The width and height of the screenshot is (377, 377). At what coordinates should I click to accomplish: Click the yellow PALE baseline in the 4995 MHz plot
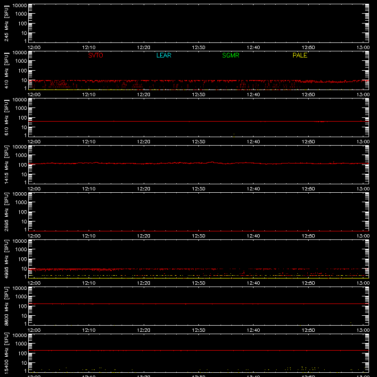click(198, 278)
